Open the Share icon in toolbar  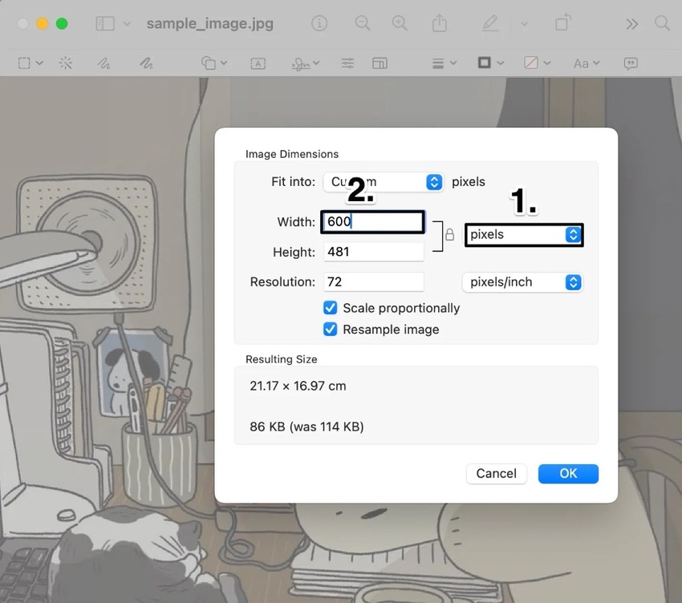click(x=440, y=22)
